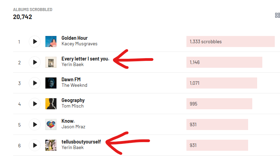The image size is (280, 157).
Task: Play the Know. album
Action: coord(35,124)
